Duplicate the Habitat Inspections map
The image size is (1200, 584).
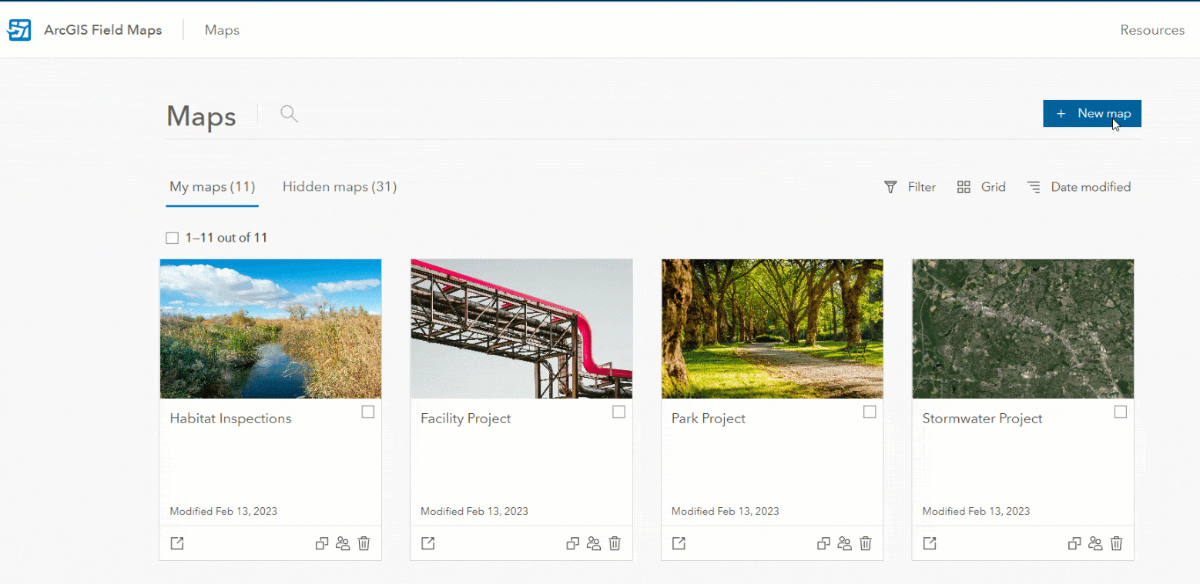[321, 543]
